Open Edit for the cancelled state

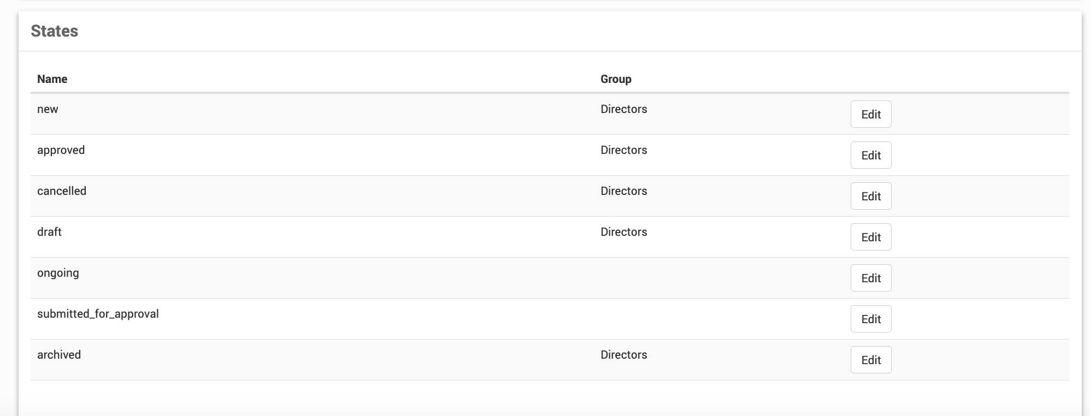(870, 196)
